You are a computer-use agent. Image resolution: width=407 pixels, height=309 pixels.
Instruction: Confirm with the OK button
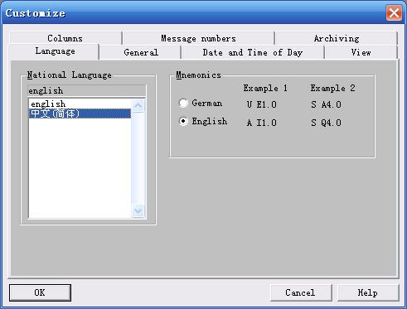pos(40,292)
